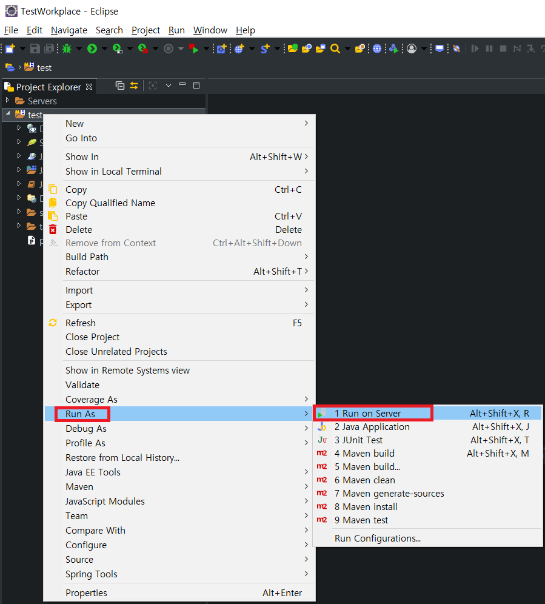Open the Edit menu
This screenshot has height=604, width=545.
[35, 30]
